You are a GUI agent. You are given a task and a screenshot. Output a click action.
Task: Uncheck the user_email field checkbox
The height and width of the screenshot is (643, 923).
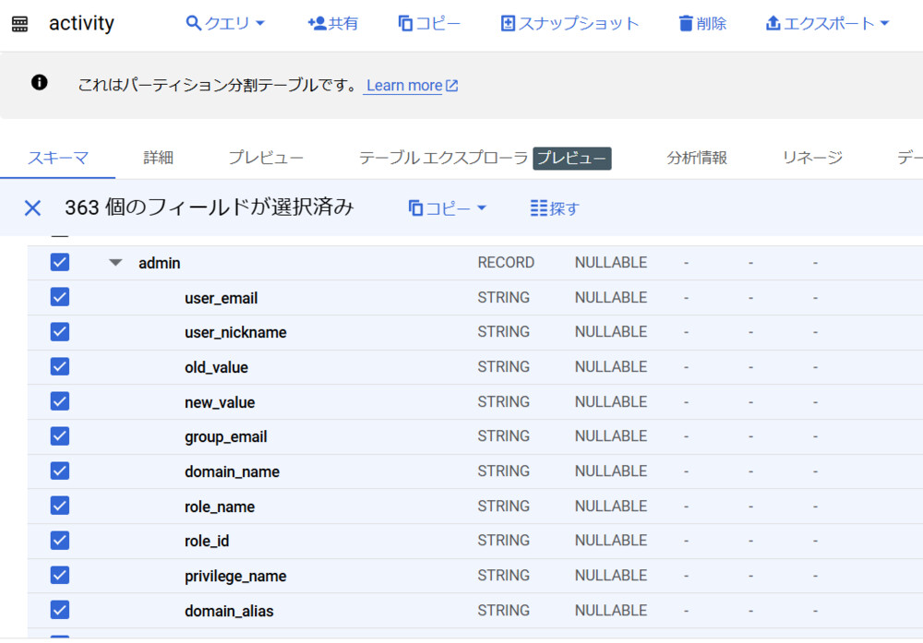point(60,297)
